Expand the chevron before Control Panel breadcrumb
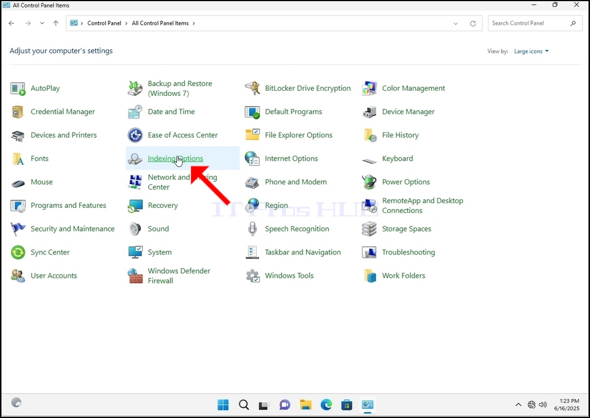The width and height of the screenshot is (590, 418). click(x=81, y=24)
